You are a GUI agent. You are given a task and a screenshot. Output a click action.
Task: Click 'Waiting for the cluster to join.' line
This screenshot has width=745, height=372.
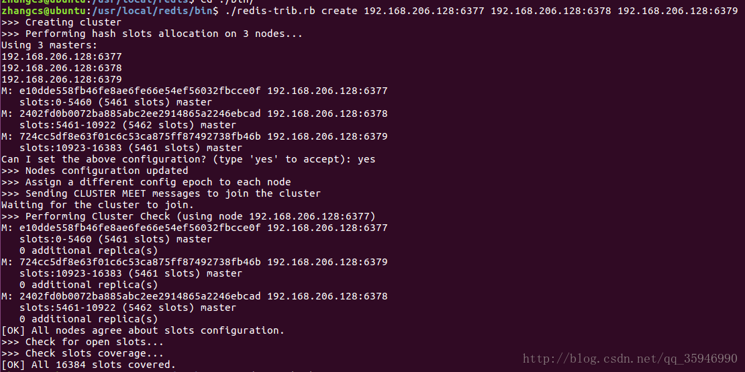[x=97, y=205]
